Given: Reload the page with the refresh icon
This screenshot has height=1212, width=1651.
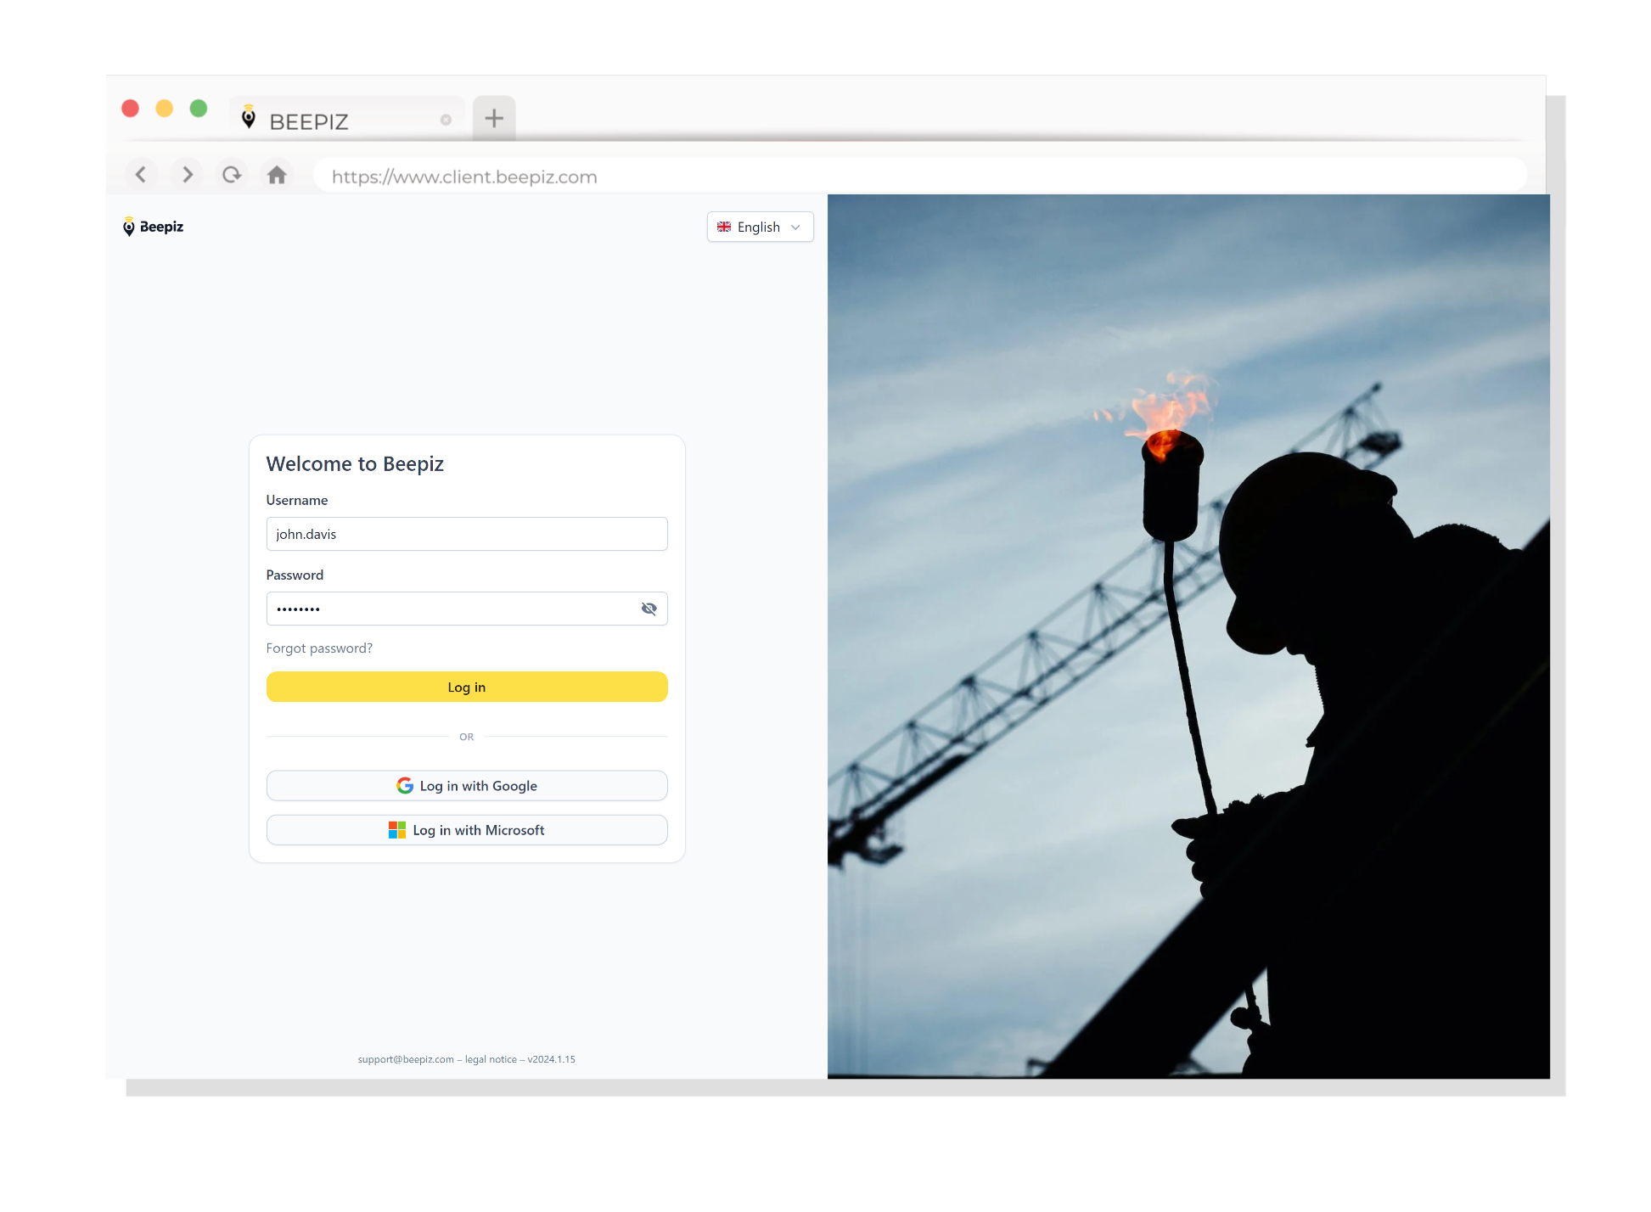Looking at the screenshot, I should pos(232,175).
